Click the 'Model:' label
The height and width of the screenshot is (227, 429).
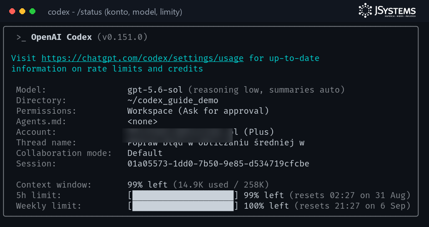[31, 90]
